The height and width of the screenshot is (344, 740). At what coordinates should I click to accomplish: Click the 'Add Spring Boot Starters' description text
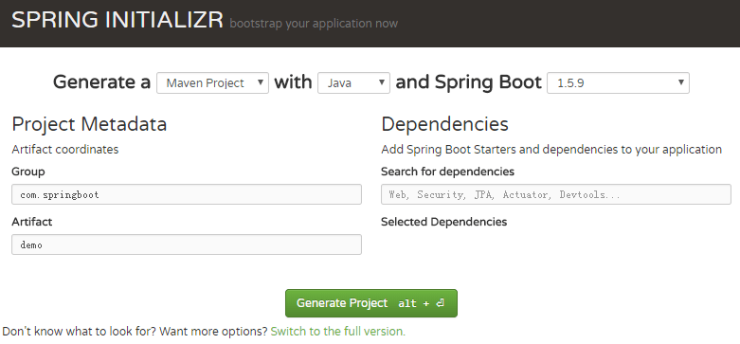551,150
